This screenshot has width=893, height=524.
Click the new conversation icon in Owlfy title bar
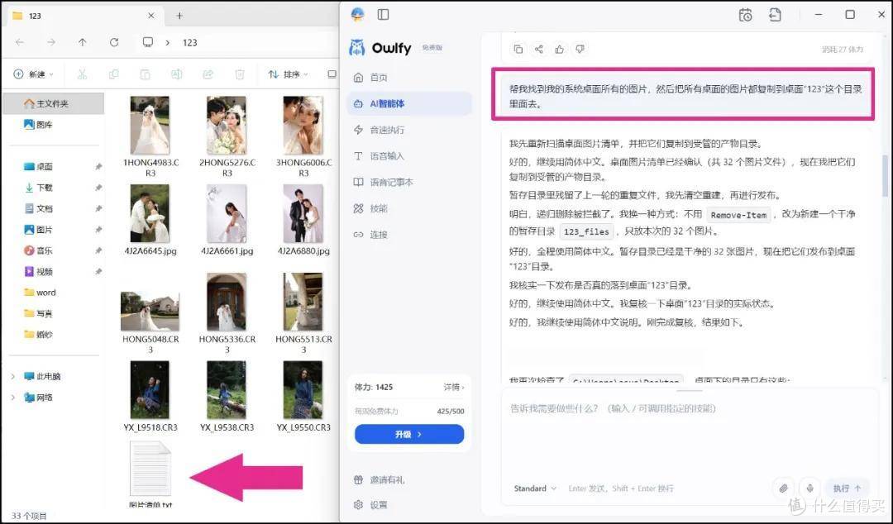(x=775, y=15)
